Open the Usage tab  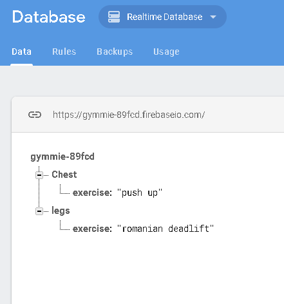(x=166, y=52)
